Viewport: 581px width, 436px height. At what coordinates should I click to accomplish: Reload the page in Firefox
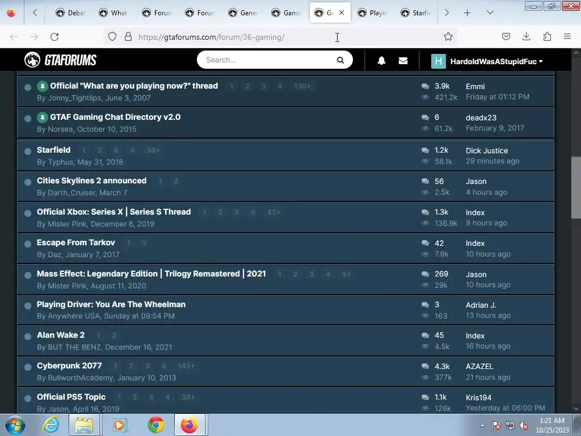pyautogui.click(x=54, y=37)
